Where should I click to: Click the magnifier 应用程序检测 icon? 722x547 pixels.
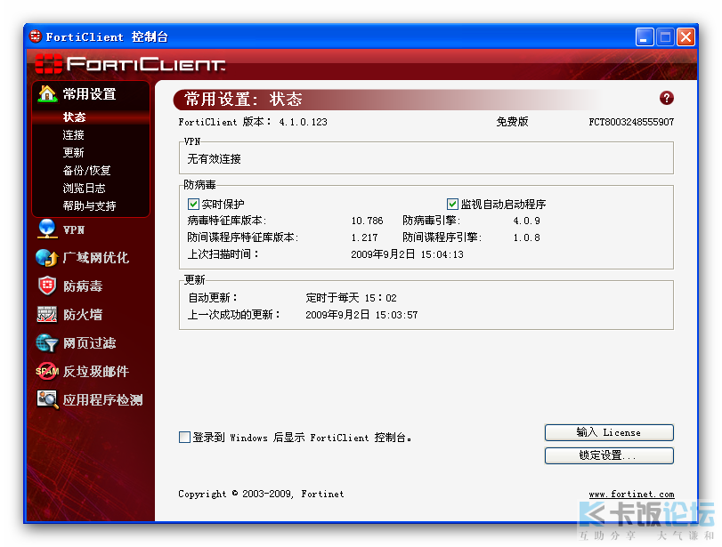coord(47,399)
